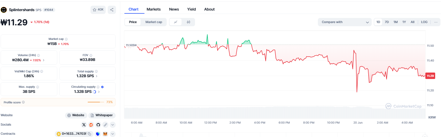
Task: Click the 73% profile score value
Action: pyautogui.click(x=109, y=102)
